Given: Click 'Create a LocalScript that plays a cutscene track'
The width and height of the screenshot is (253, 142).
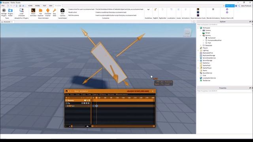Looking at the screenshot, I should click(111, 12).
